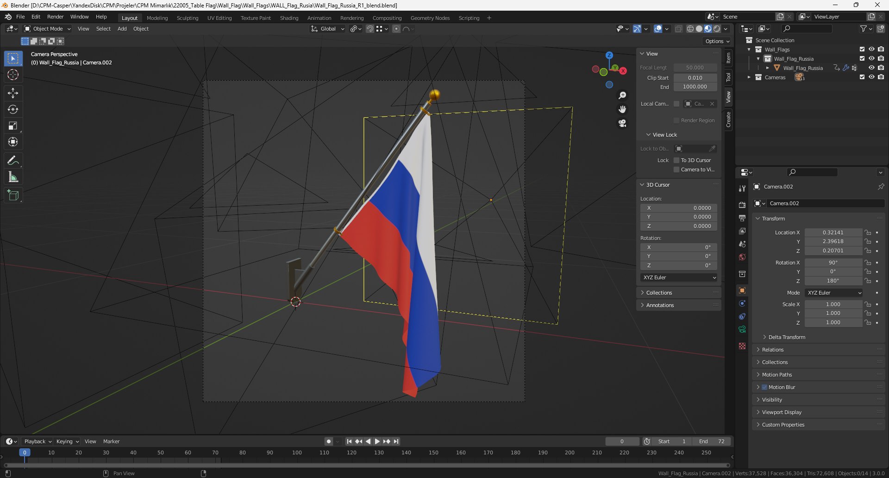889x478 pixels.
Task: Open the Keying popover
Action: click(x=67, y=441)
